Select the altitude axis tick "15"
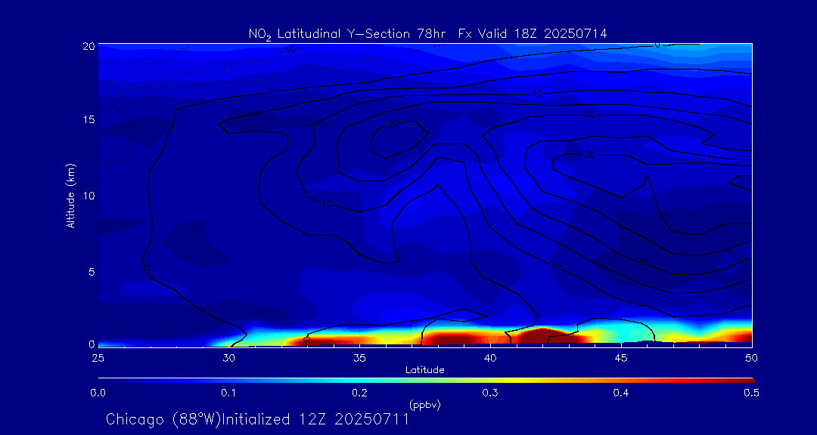Viewport: 817px width, 435px height. click(88, 119)
